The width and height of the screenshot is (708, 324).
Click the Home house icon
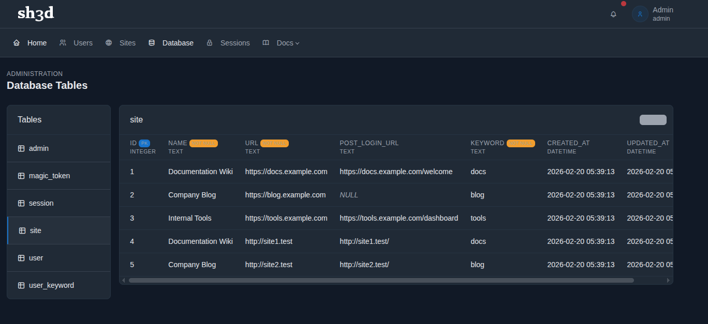pyautogui.click(x=17, y=43)
